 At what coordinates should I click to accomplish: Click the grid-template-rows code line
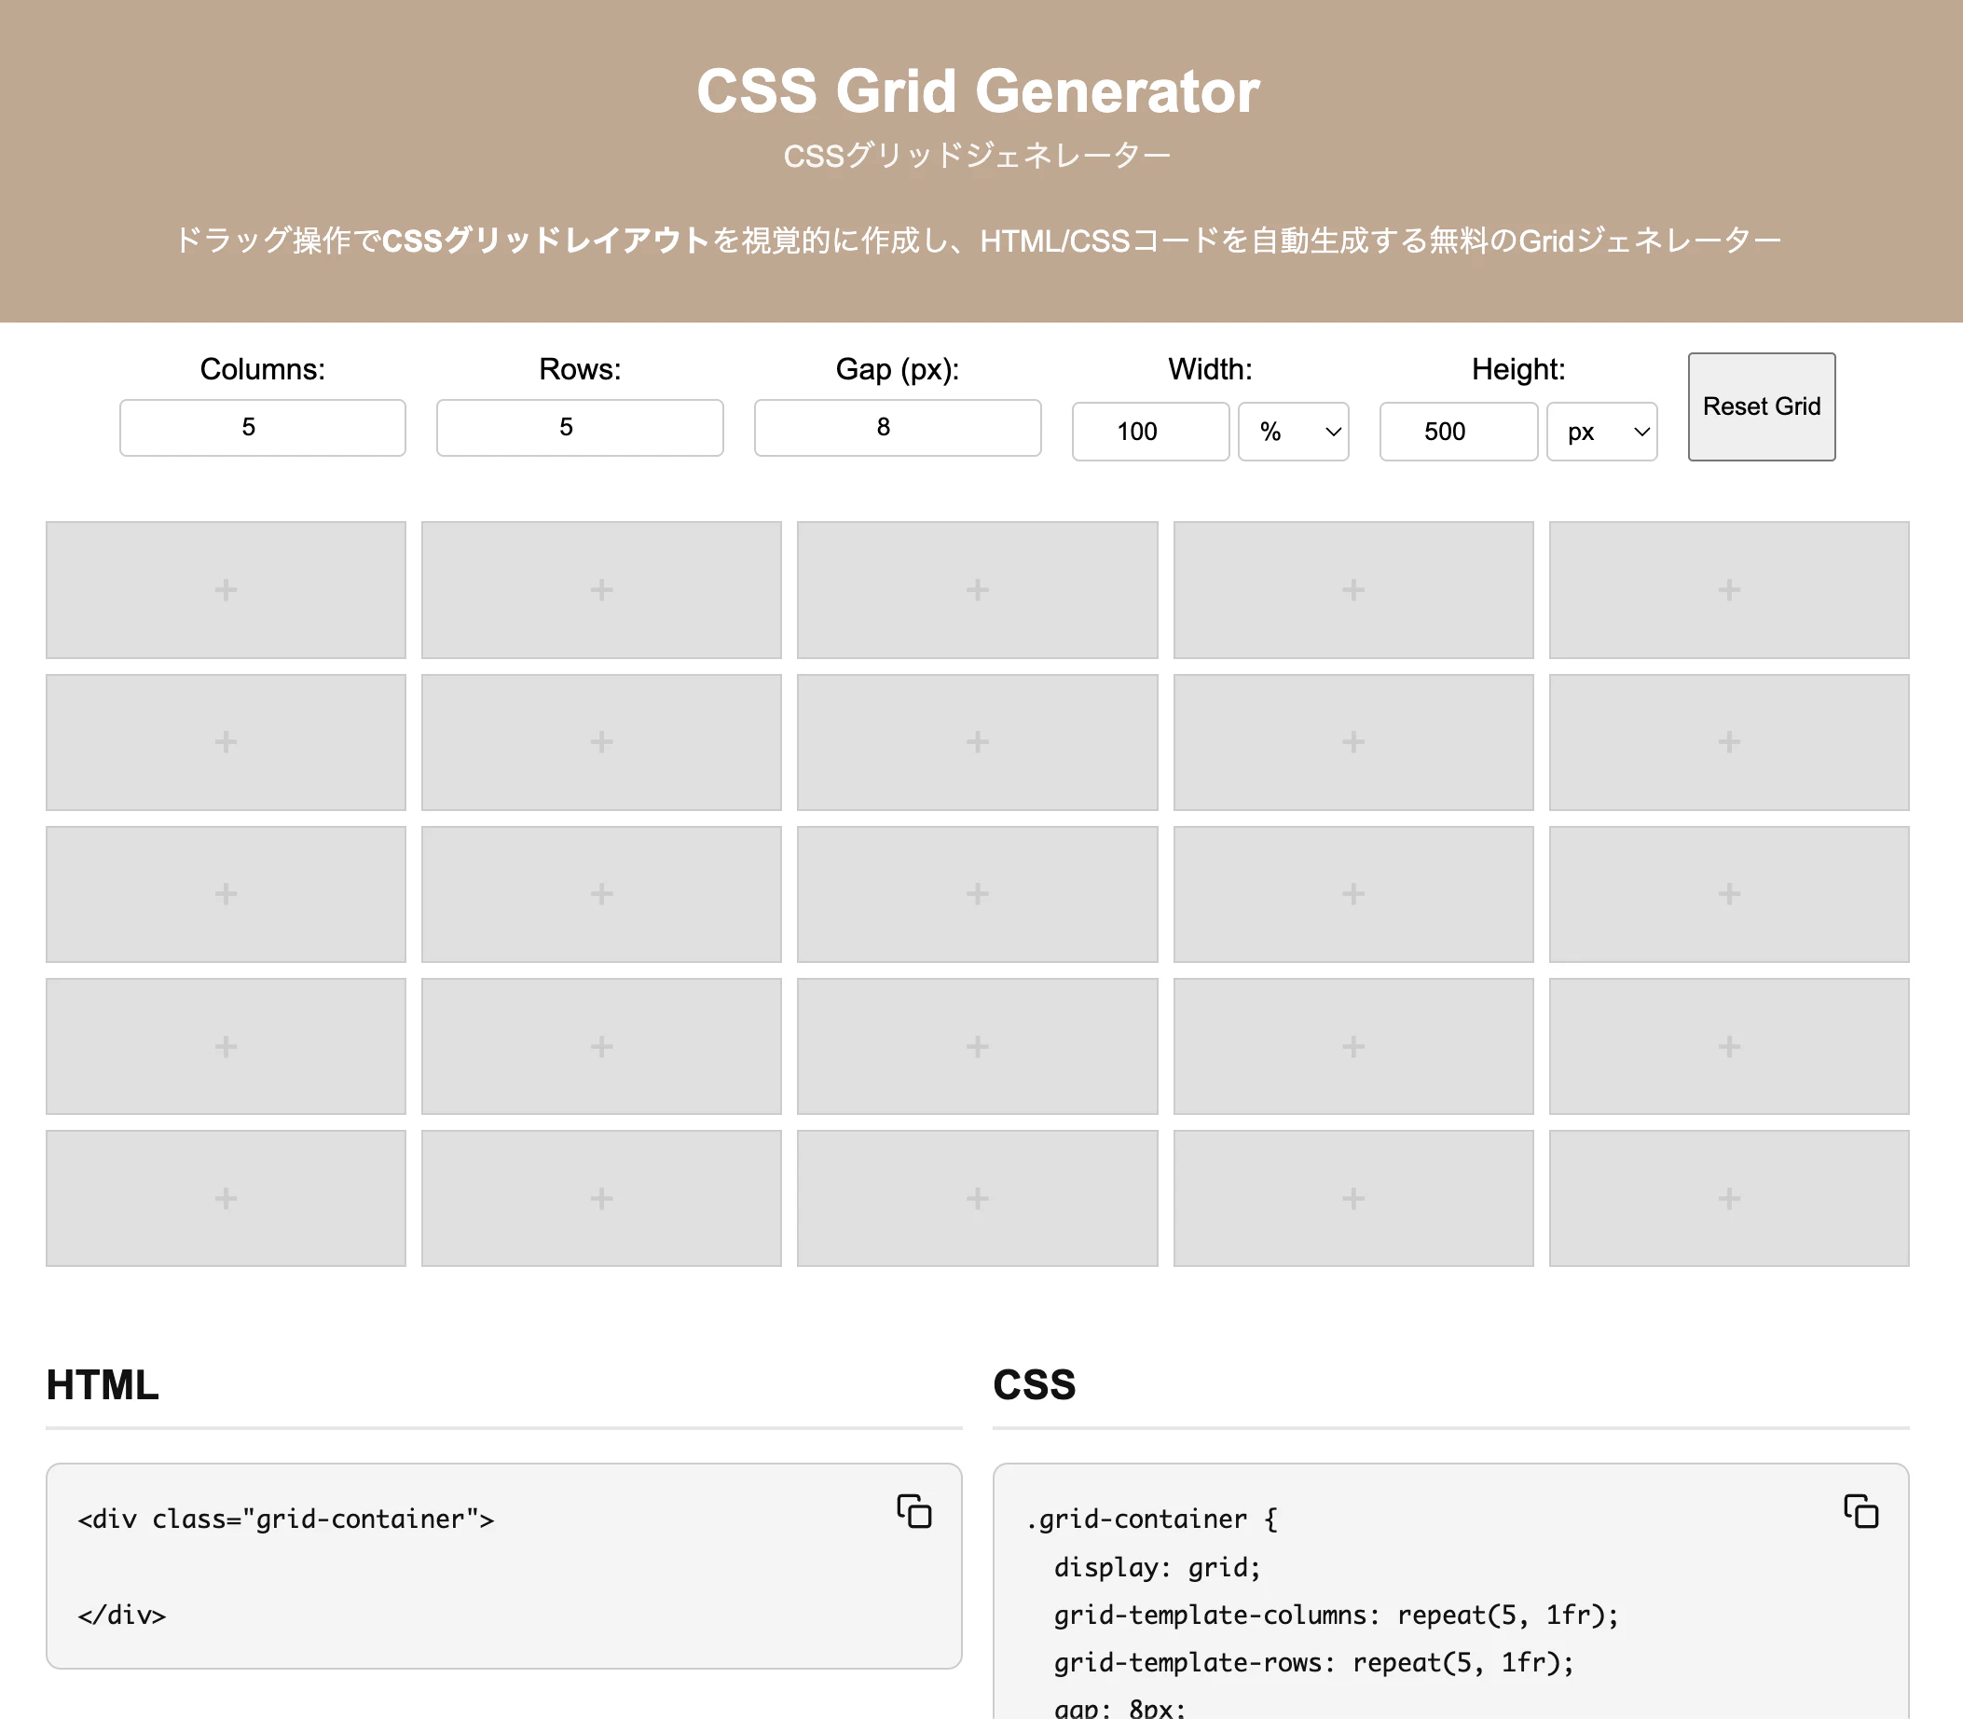coord(1313,1663)
